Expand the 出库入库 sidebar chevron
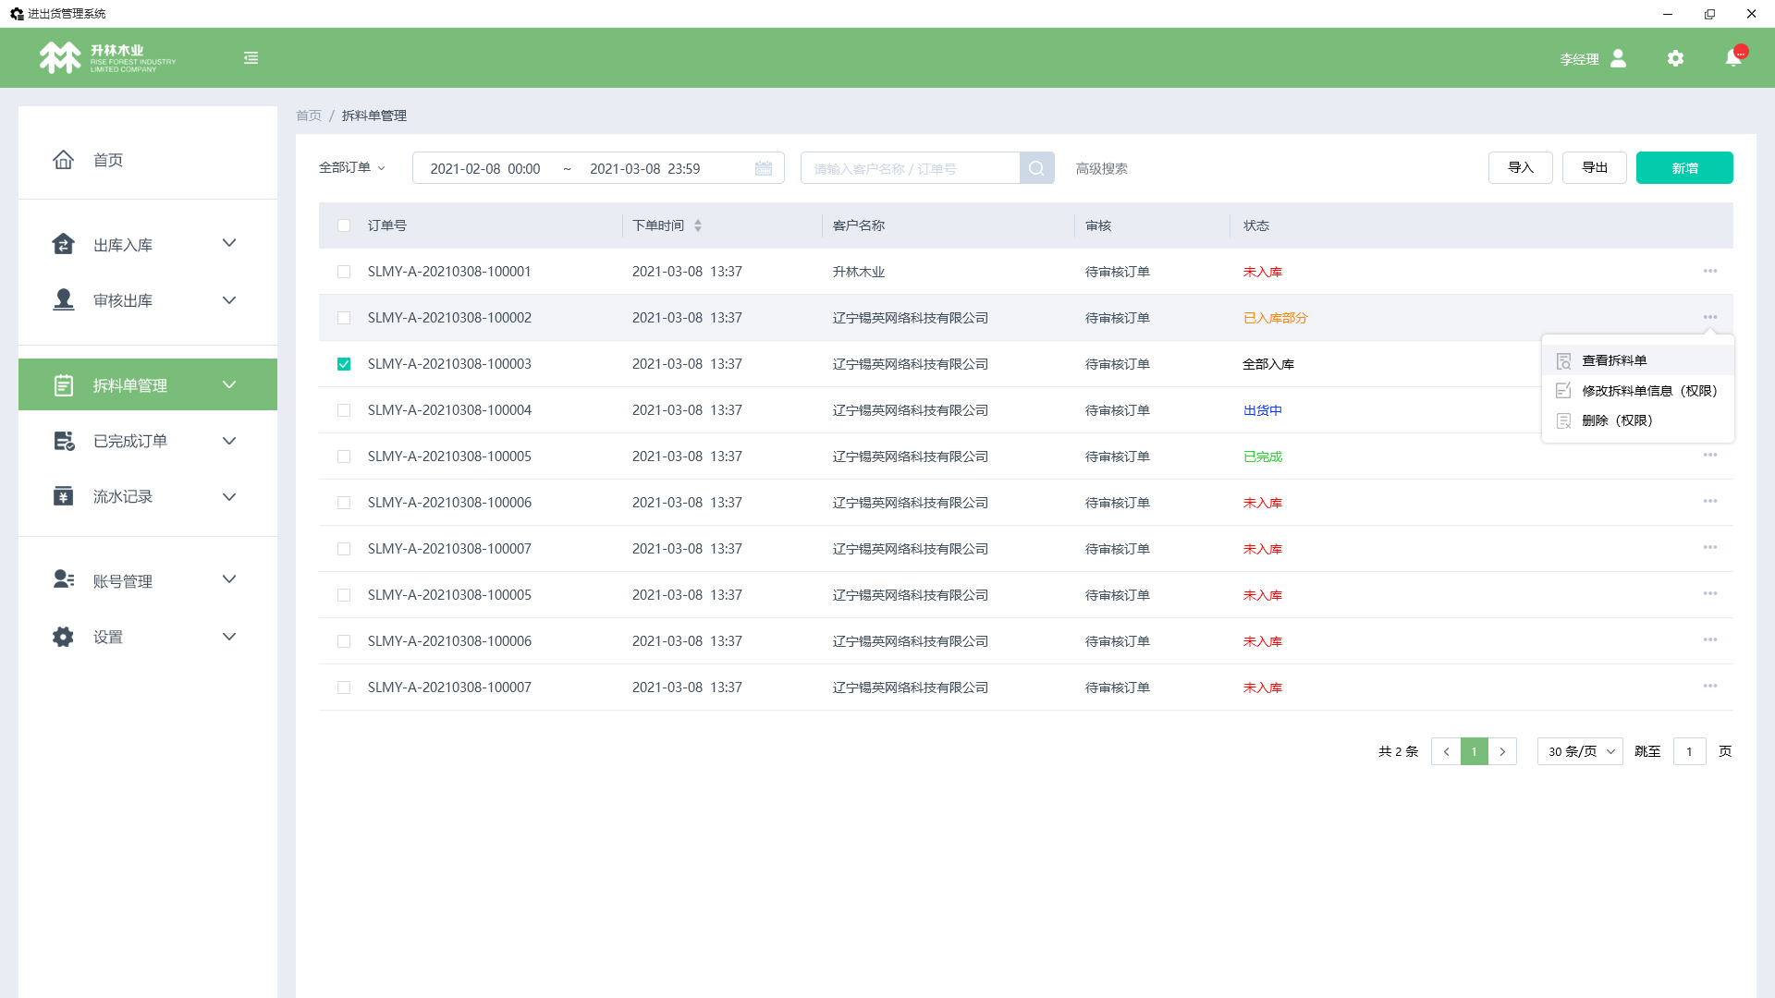Viewport: 1775px width, 998px height. [229, 243]
